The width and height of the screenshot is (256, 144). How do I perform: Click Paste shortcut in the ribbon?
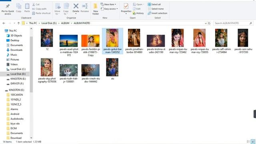pyautogui.click(x=41, y=13)
